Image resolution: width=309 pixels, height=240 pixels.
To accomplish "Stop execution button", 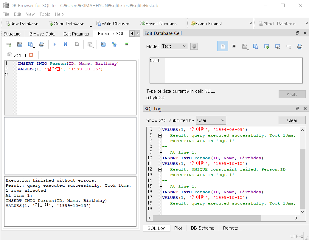I will 77,44.
